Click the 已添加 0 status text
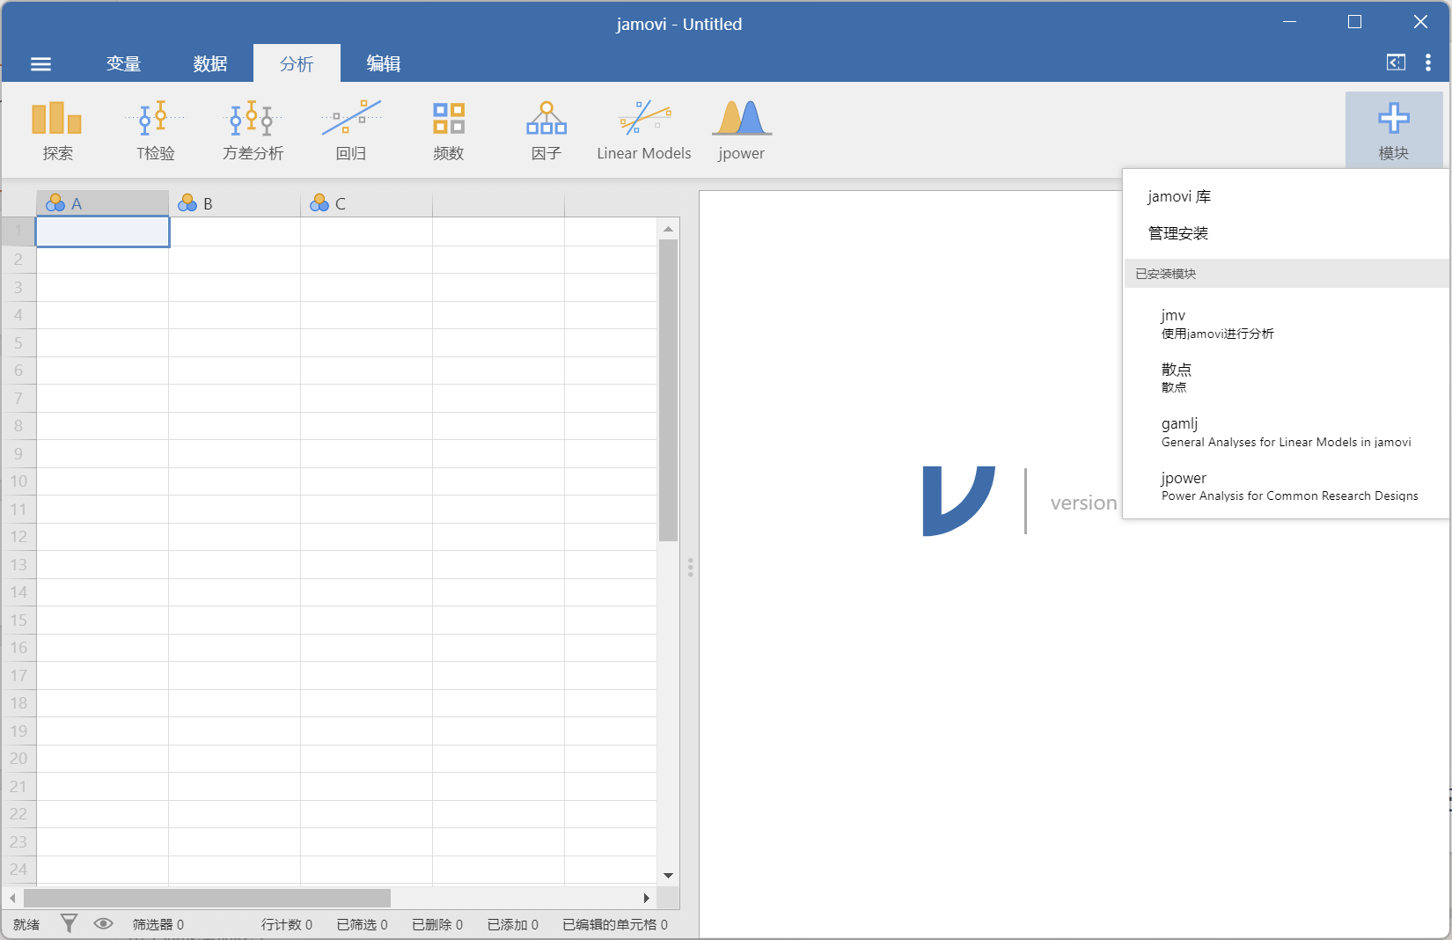 click(x=513, y=924)
